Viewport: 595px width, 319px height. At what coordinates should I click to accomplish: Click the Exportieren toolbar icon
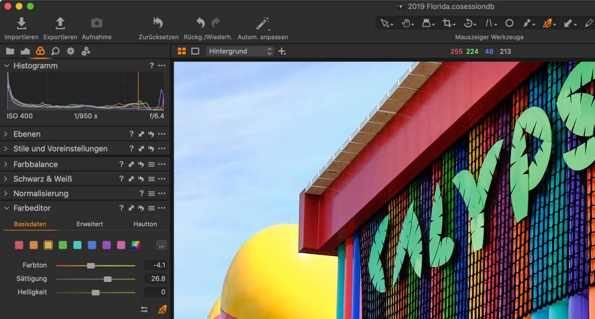[60, 23]
